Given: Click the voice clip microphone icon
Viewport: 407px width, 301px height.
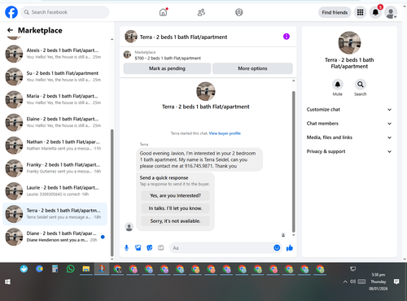Looking at the screenshot, I should coord(126,248).
